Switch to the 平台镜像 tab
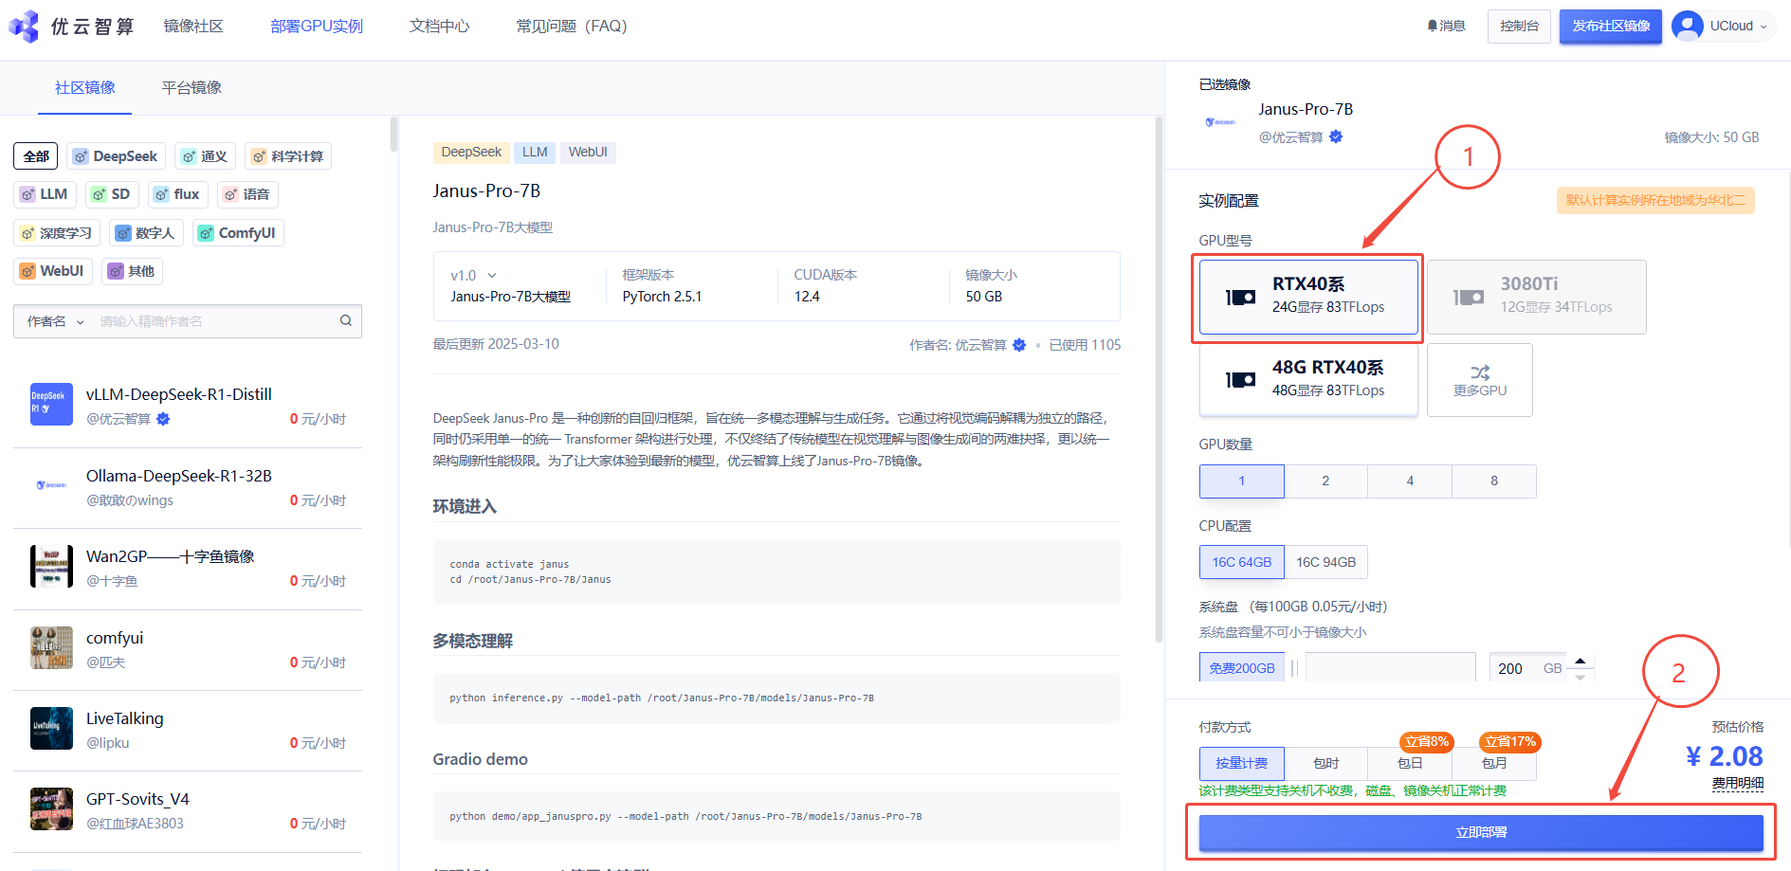Viewport: 1791px width, 871px height. click(192, 87)
